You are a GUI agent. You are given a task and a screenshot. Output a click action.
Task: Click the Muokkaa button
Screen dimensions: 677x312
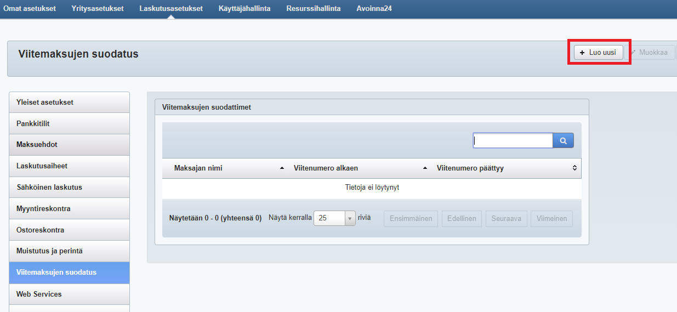point(650,53)
